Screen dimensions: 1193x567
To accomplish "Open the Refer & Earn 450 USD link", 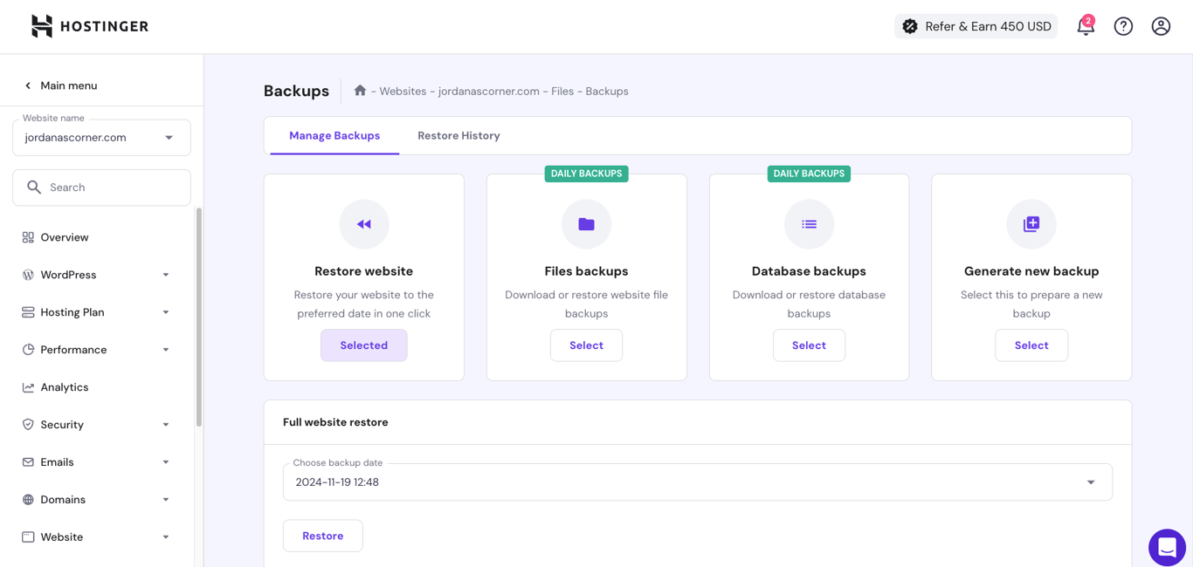I will click(976, 26).
